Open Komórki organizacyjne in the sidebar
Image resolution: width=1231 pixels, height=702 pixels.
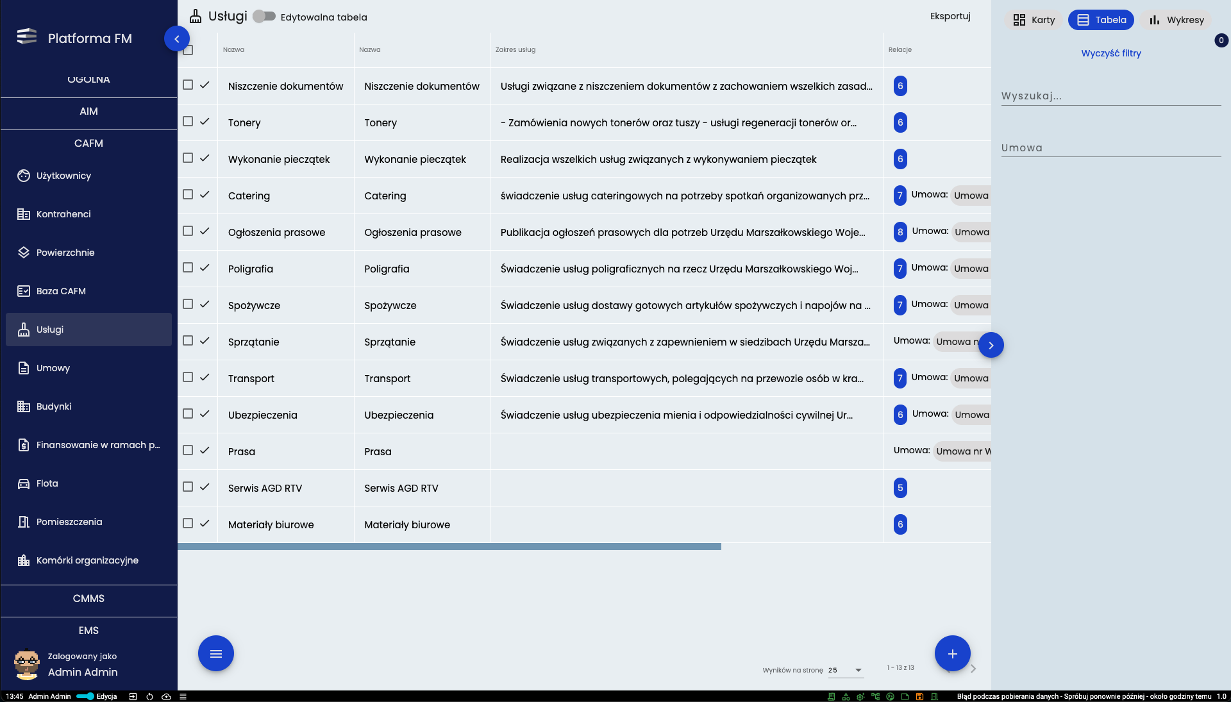[x=88, y=560]
